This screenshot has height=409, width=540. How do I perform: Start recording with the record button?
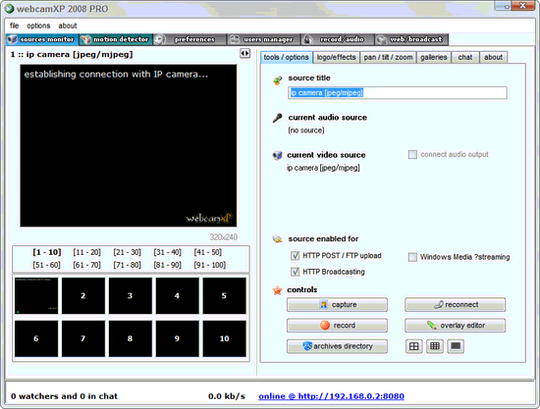point(337,326)
